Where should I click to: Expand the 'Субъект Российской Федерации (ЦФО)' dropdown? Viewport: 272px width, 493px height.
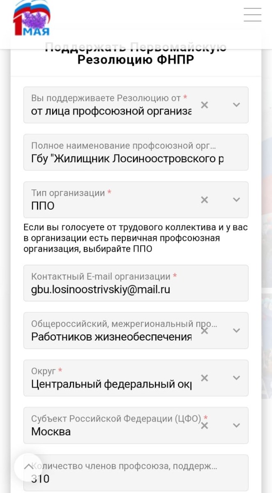(x=236, y=425)
